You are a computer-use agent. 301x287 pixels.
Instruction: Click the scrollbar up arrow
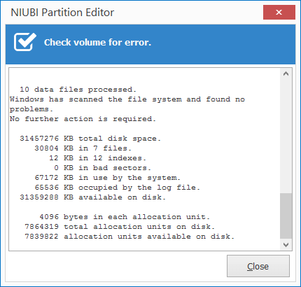(x=286, y=74)
